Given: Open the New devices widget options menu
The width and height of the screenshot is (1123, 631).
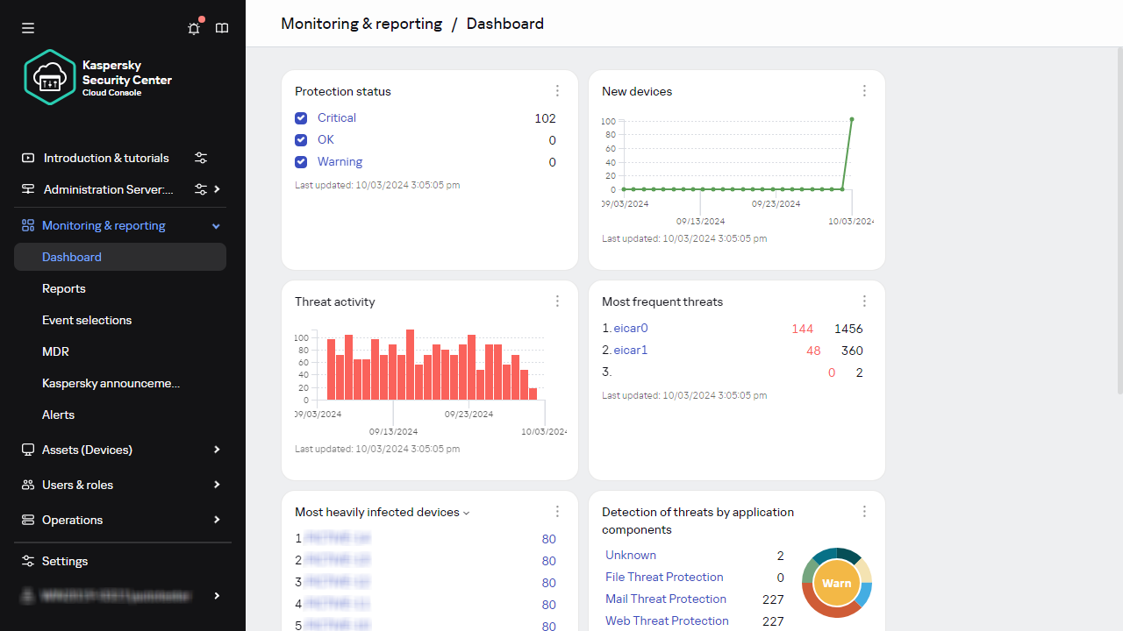Looking at the screenshot, I should click(864, 90).
